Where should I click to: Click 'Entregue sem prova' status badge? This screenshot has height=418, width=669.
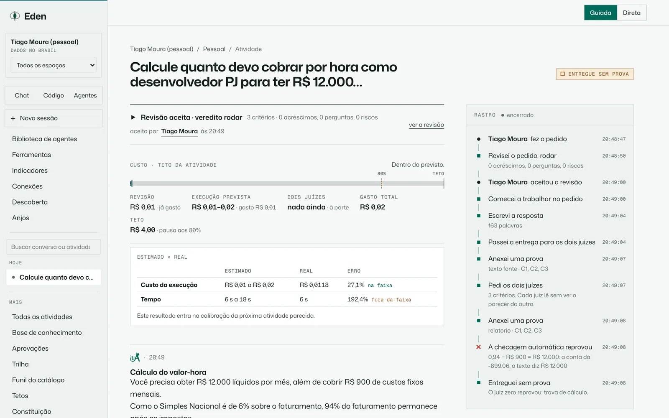coord(595,74)
